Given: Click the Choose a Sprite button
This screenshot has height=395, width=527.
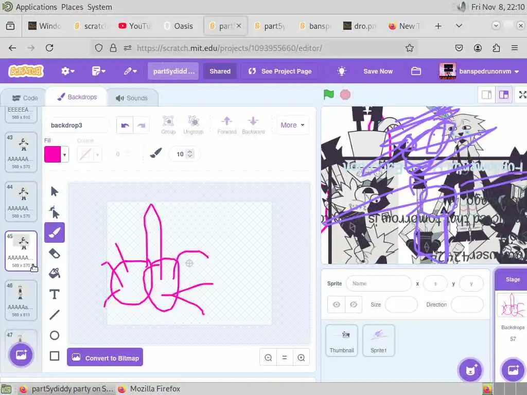Looking at the screenshot, I should pyautogui.click(x=470, y=370).
